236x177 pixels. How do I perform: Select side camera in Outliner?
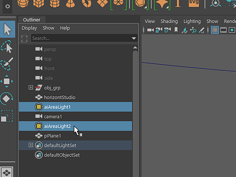pos(75,78)
